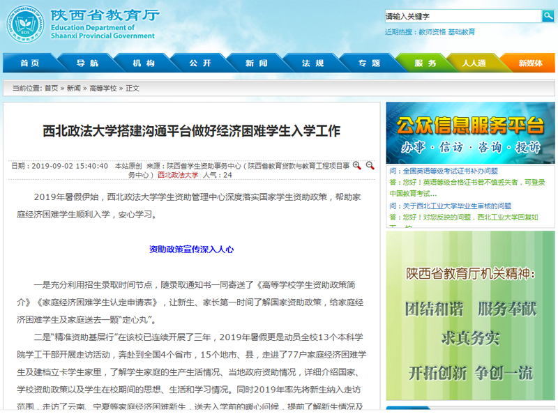Click the 教师资格 hot search link
This screenshot has width=558, height=414.
[432, 32]
